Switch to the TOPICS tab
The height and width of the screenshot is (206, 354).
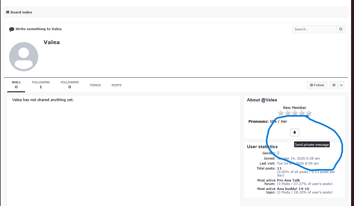(x=95, y=85)
